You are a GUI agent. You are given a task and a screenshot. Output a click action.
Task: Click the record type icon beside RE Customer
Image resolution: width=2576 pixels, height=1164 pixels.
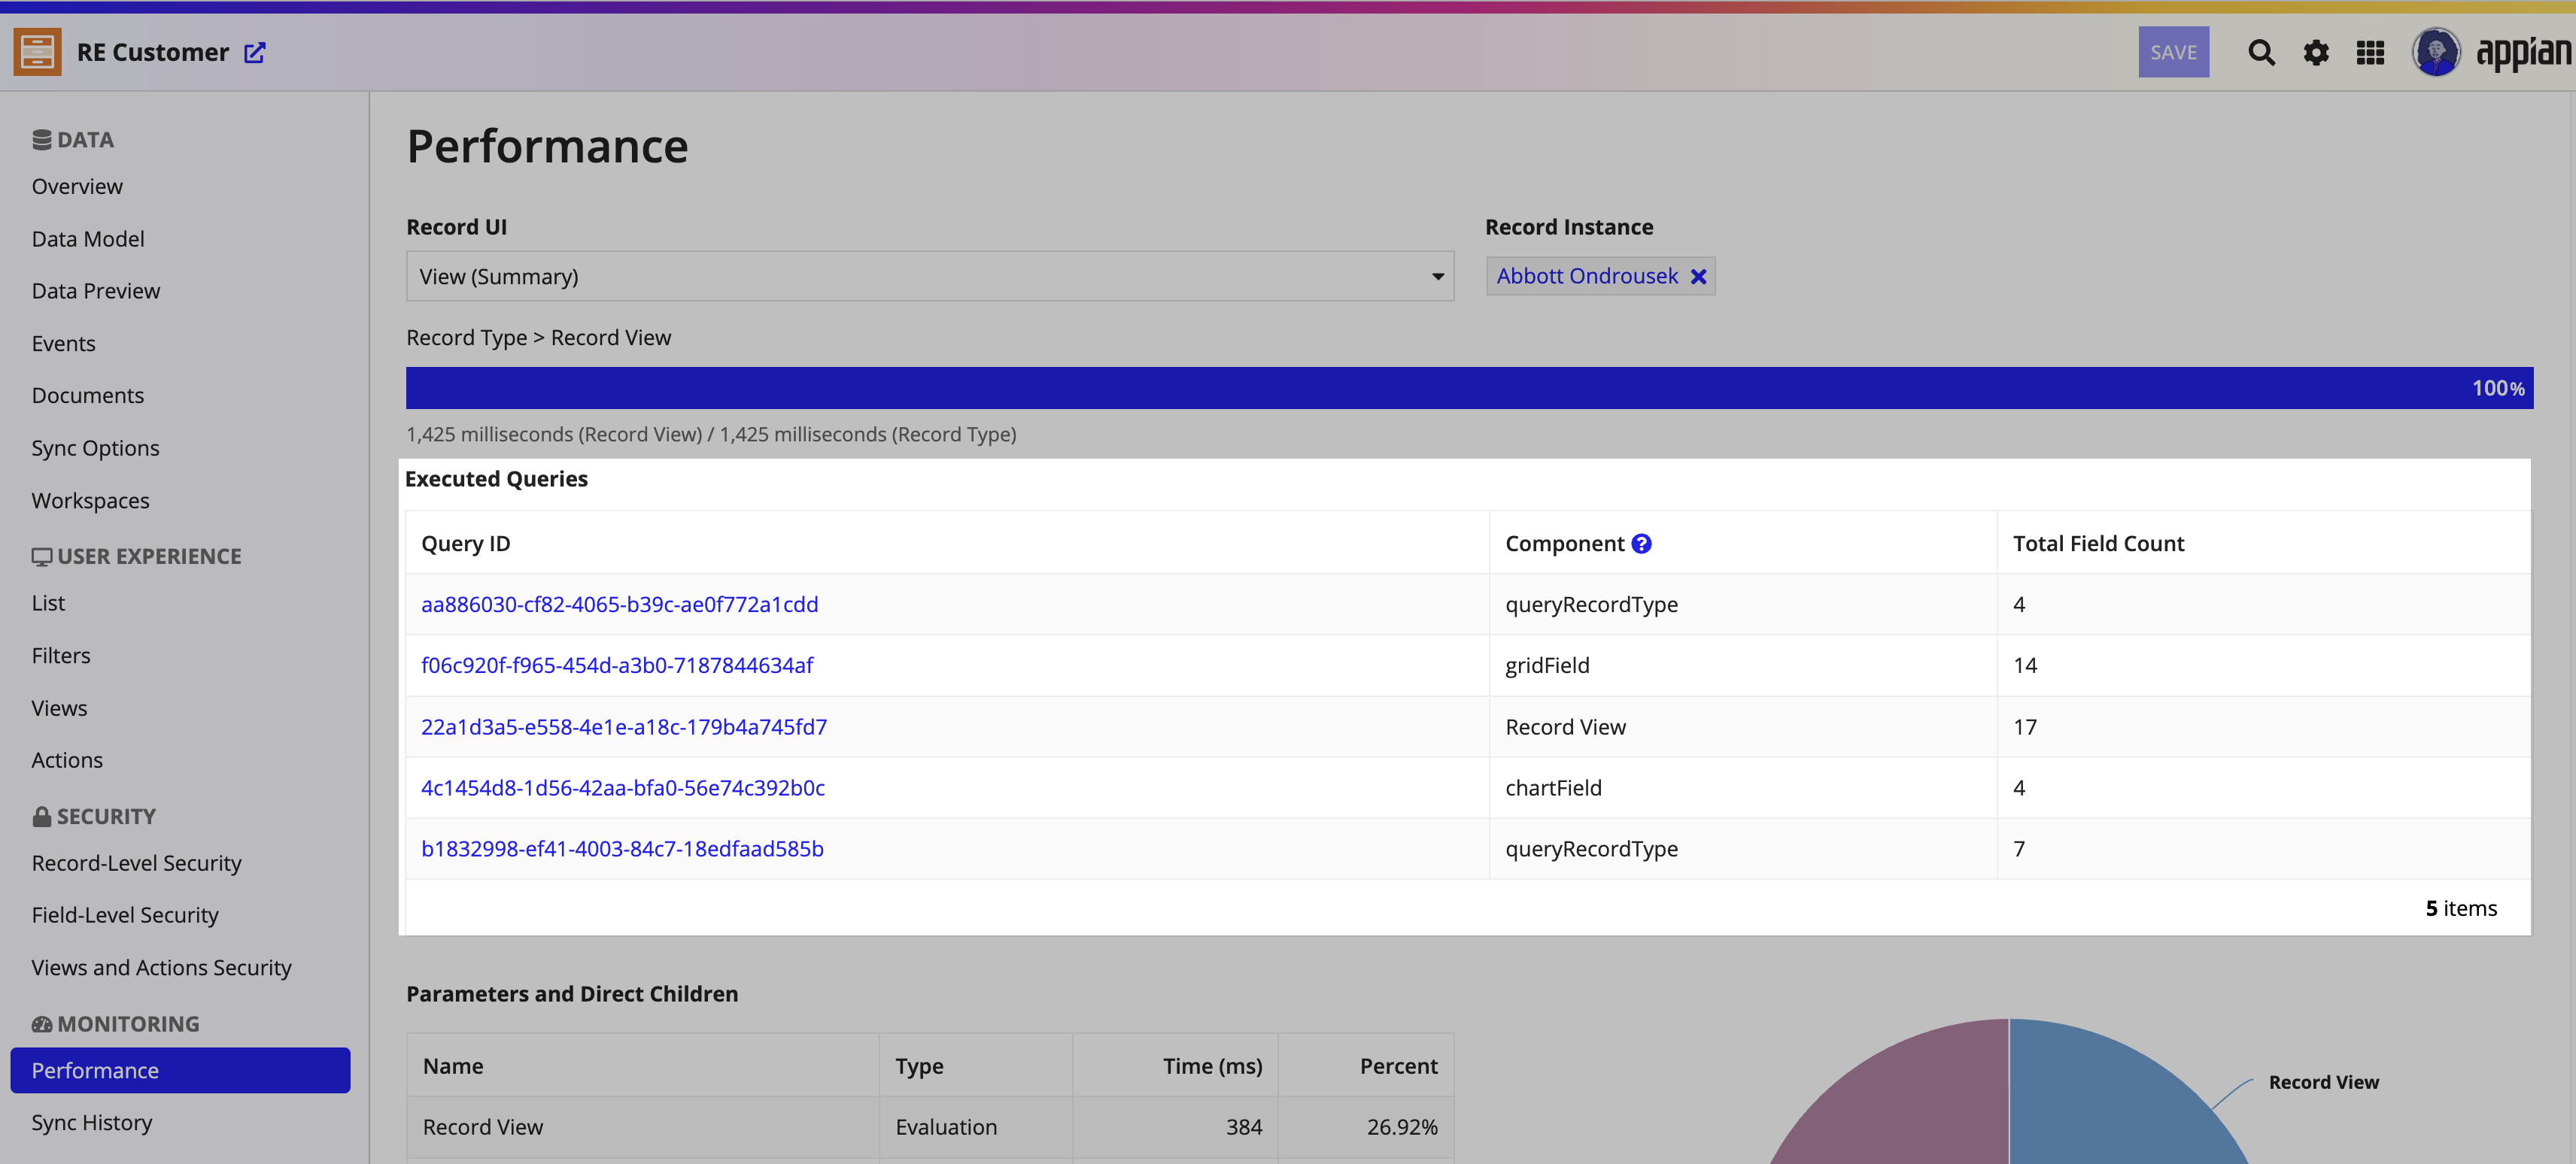click(38, 52)
